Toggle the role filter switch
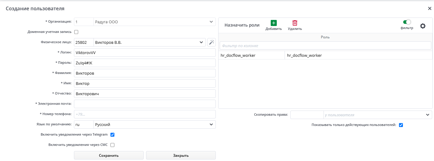This screenshot has height=161, width=434. point(407,22)
